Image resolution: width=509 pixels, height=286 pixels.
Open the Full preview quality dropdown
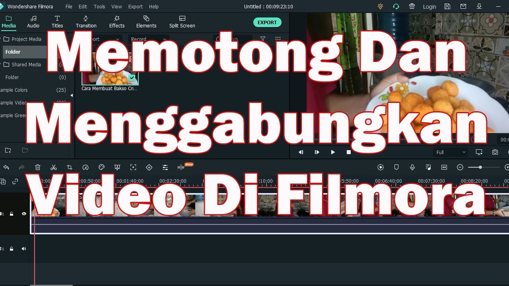click(x=451, y=152)
